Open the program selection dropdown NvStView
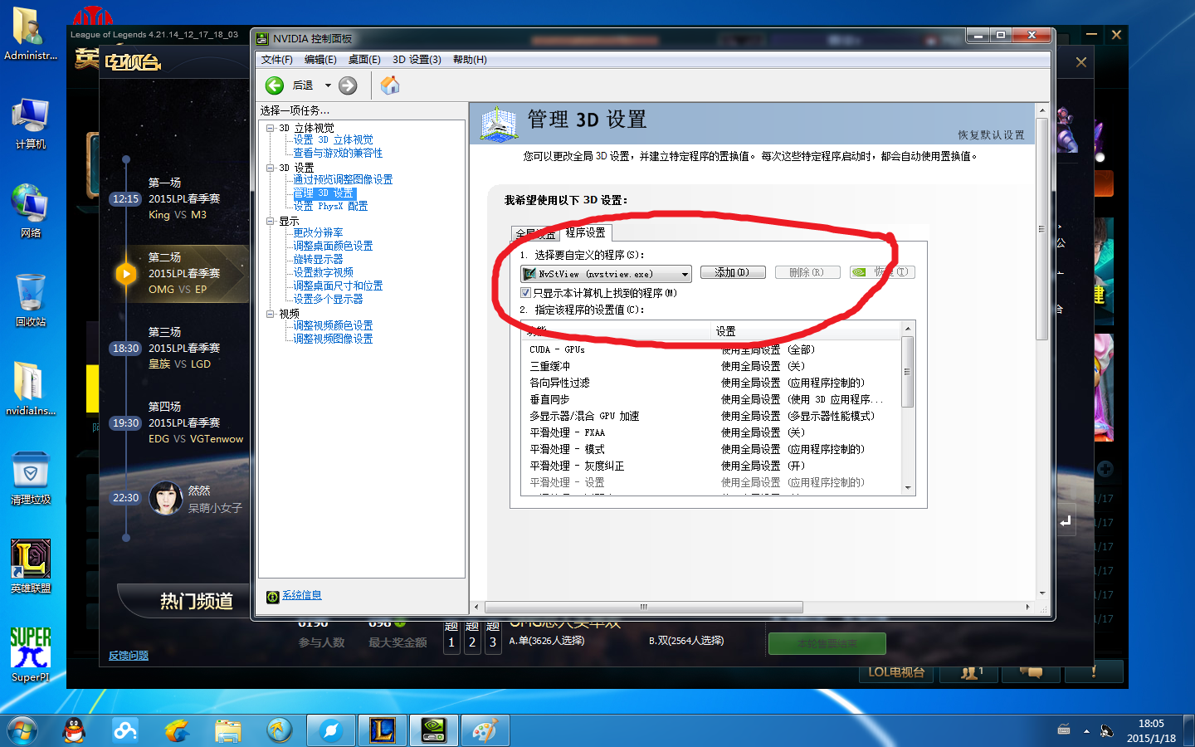 pos(606,273)
